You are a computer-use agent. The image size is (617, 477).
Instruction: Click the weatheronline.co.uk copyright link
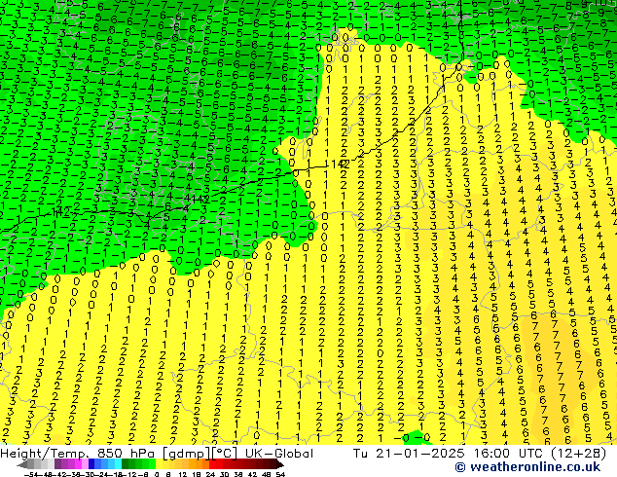(527, 467)
